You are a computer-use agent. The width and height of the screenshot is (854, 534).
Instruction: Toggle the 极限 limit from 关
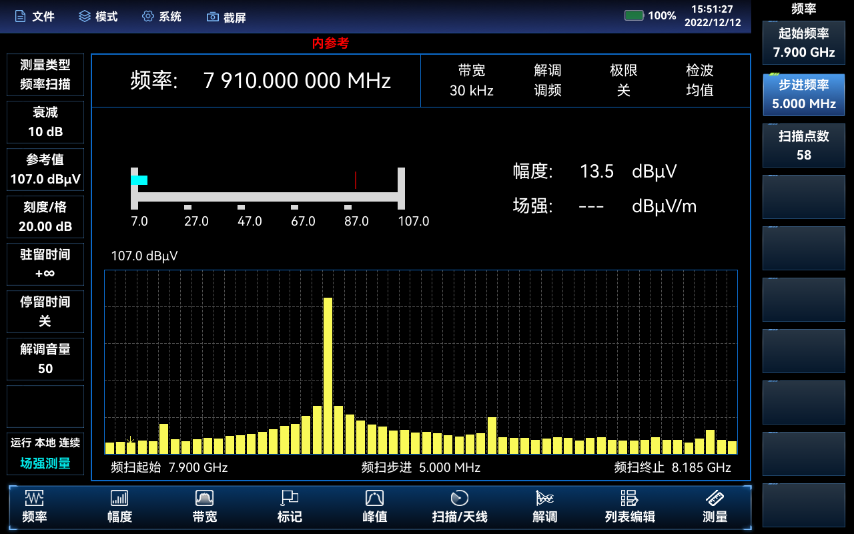point(623,80)
